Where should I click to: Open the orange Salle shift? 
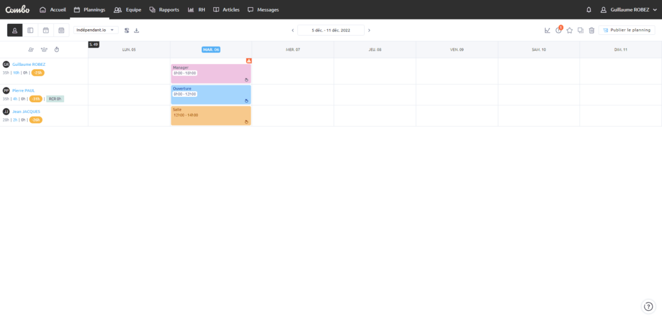pyautogui.click(x=211, y=116)
